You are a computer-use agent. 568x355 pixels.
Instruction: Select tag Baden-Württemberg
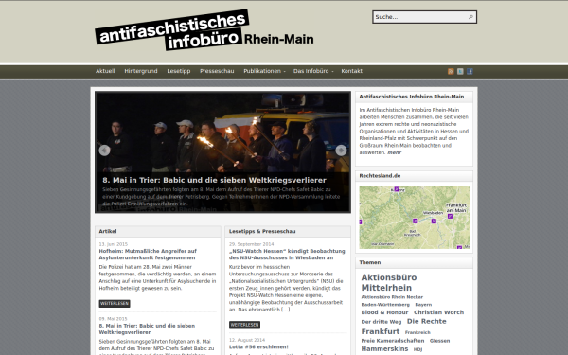pyautogui.click(x=385, y=305)
